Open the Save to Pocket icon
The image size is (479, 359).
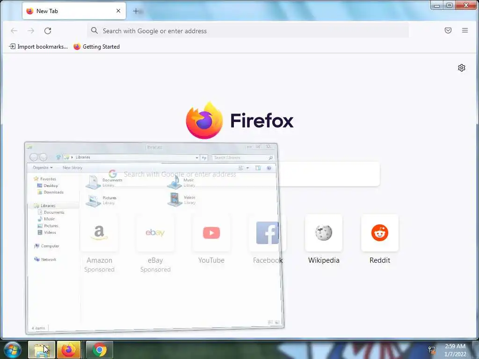click(x=448, y=30)
